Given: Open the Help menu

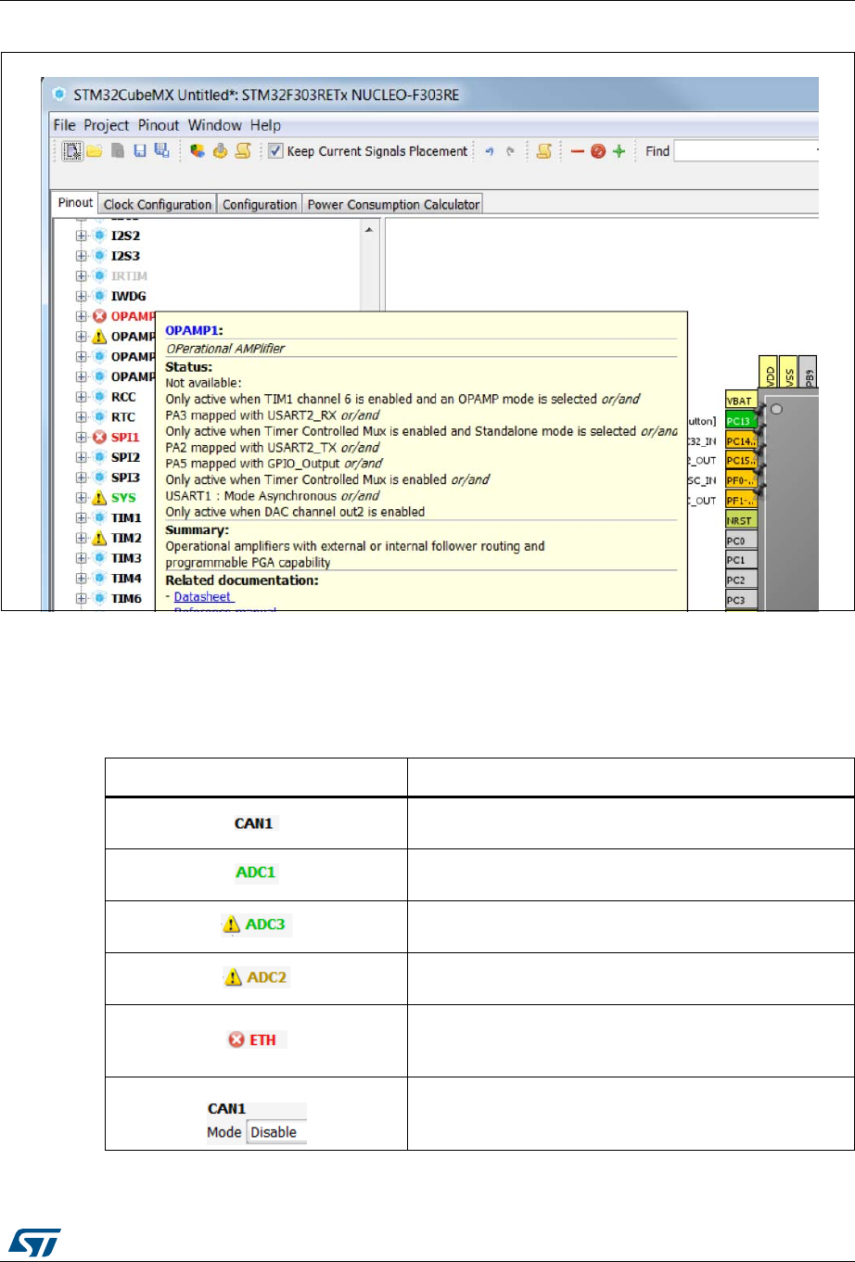Looking at the screenshot, I should [265, 125].
